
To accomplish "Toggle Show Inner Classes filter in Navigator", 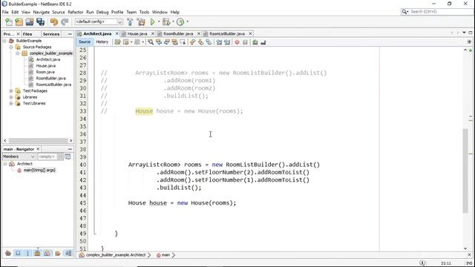I will (x=47, y=253).
